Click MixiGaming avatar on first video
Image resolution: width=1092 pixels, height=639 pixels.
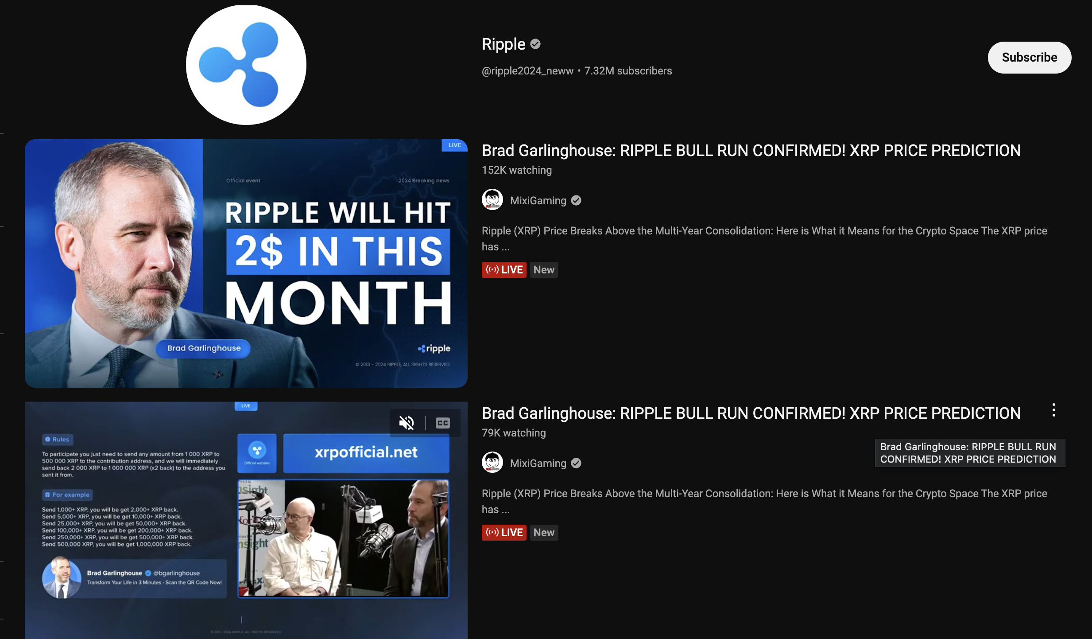(x=492, y=200)
